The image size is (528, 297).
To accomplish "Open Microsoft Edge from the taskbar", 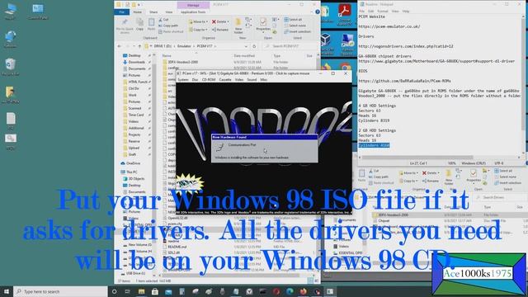I will point(290,291).
